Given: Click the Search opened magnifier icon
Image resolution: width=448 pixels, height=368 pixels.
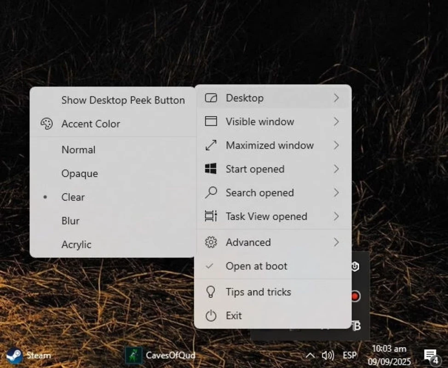Looking at the screenshot, I should coord(211,193).
